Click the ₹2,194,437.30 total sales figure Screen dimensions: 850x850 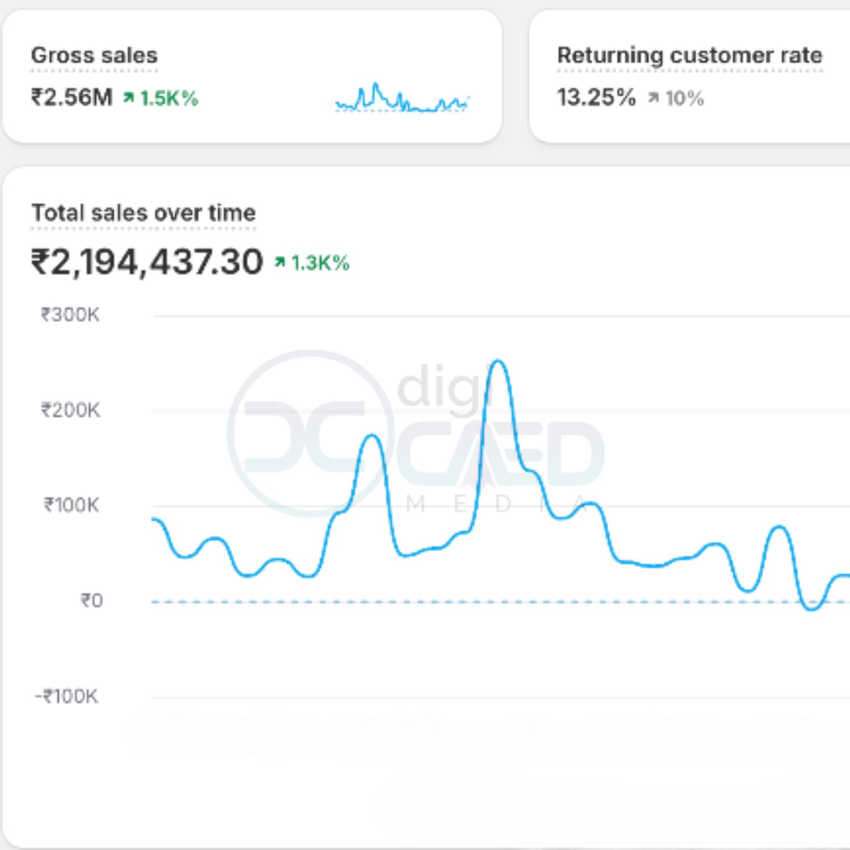(147, 262)
